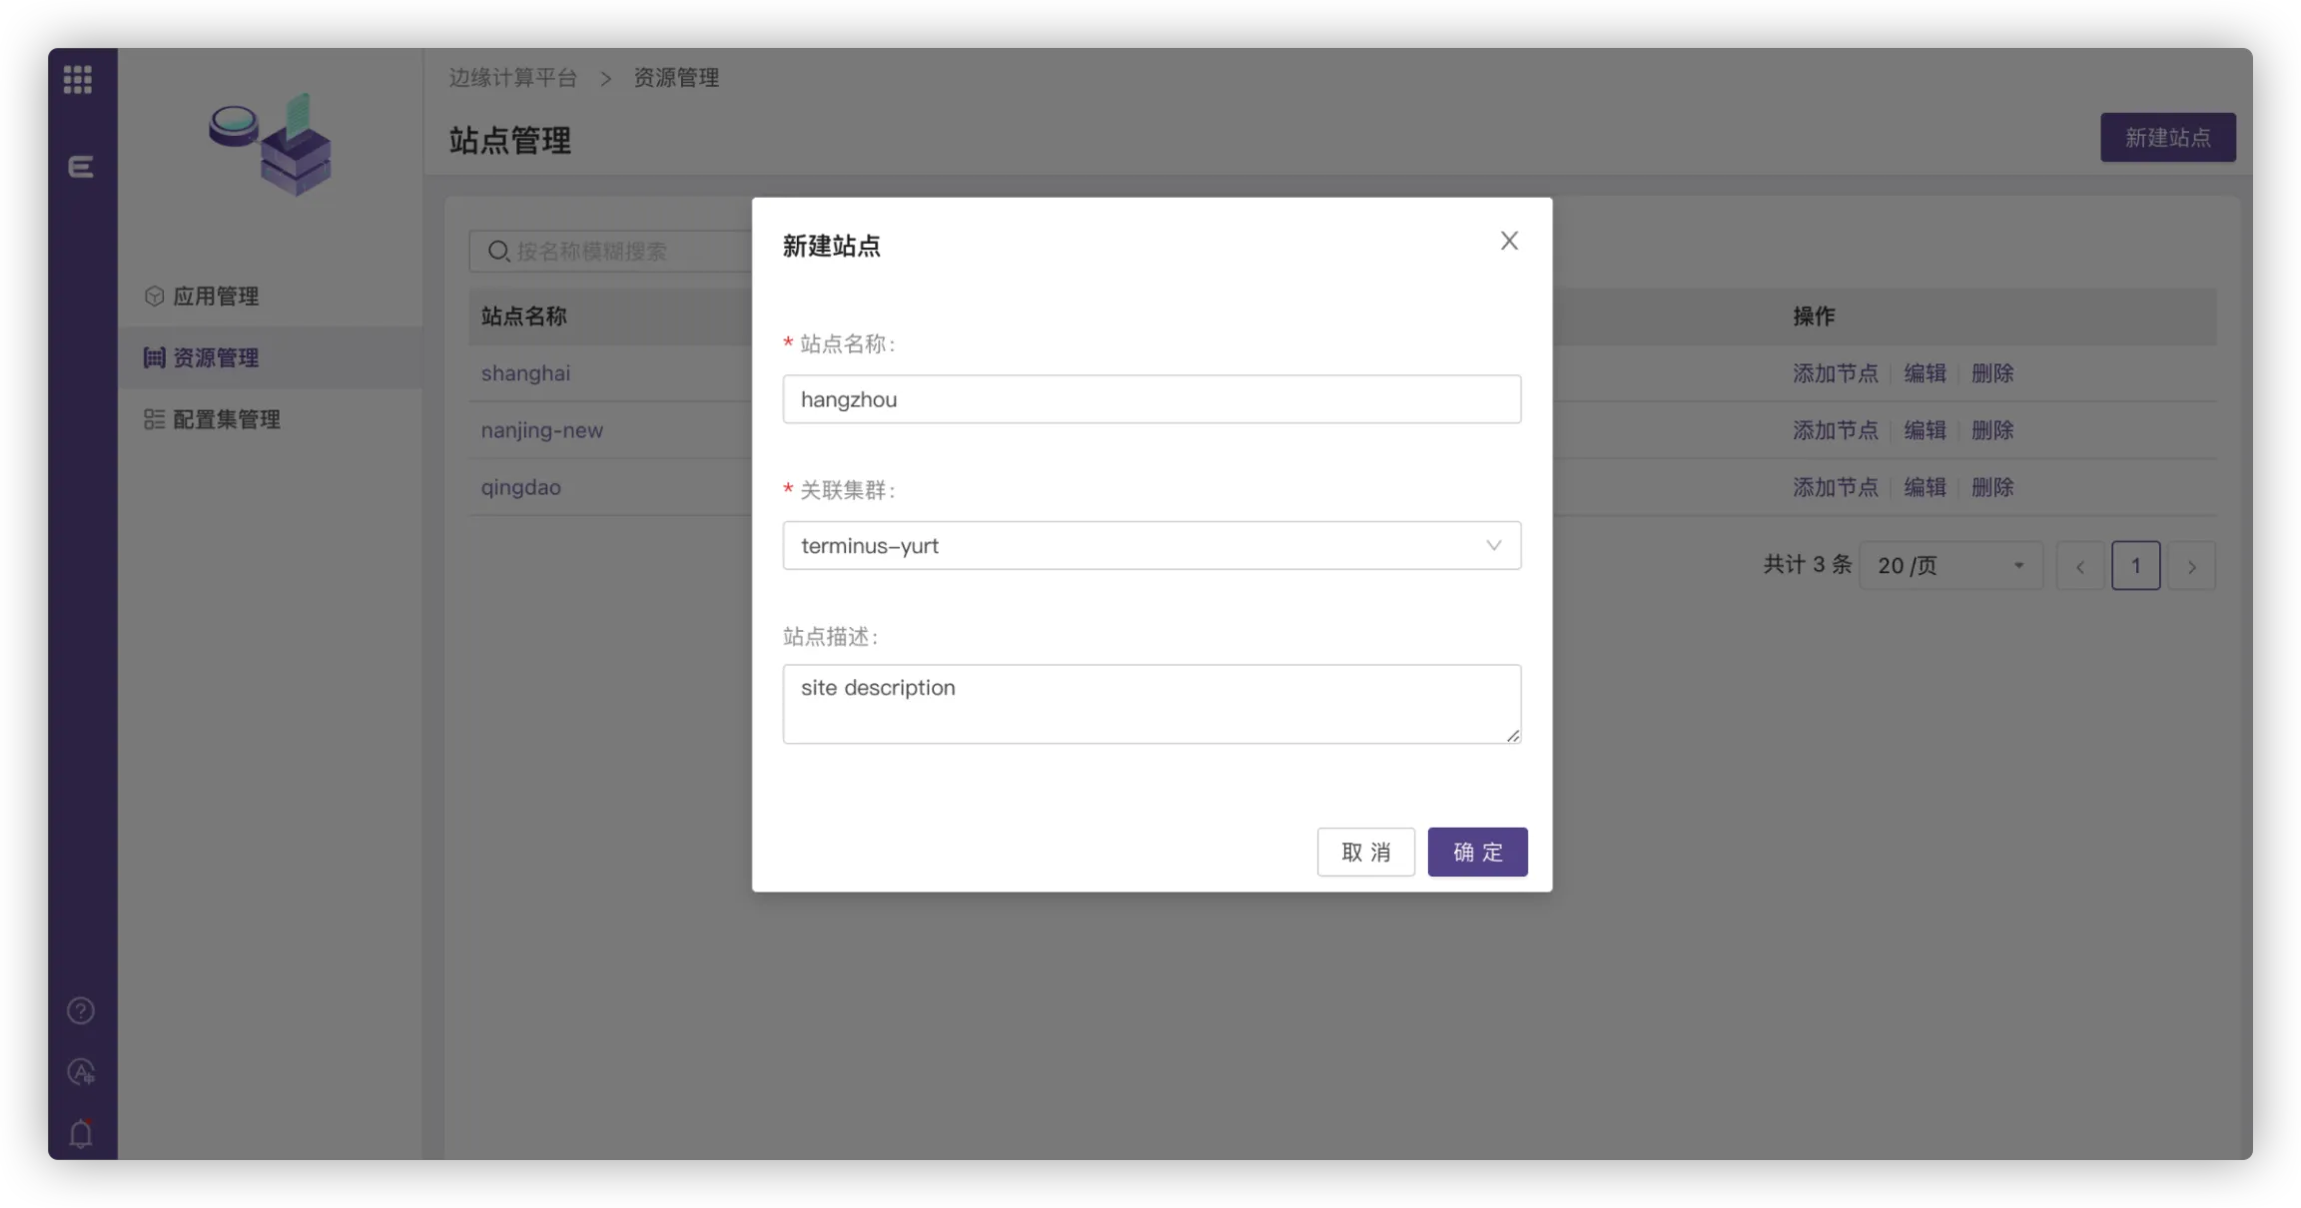
Task: Go to next page arrow
Action: 2192,567
